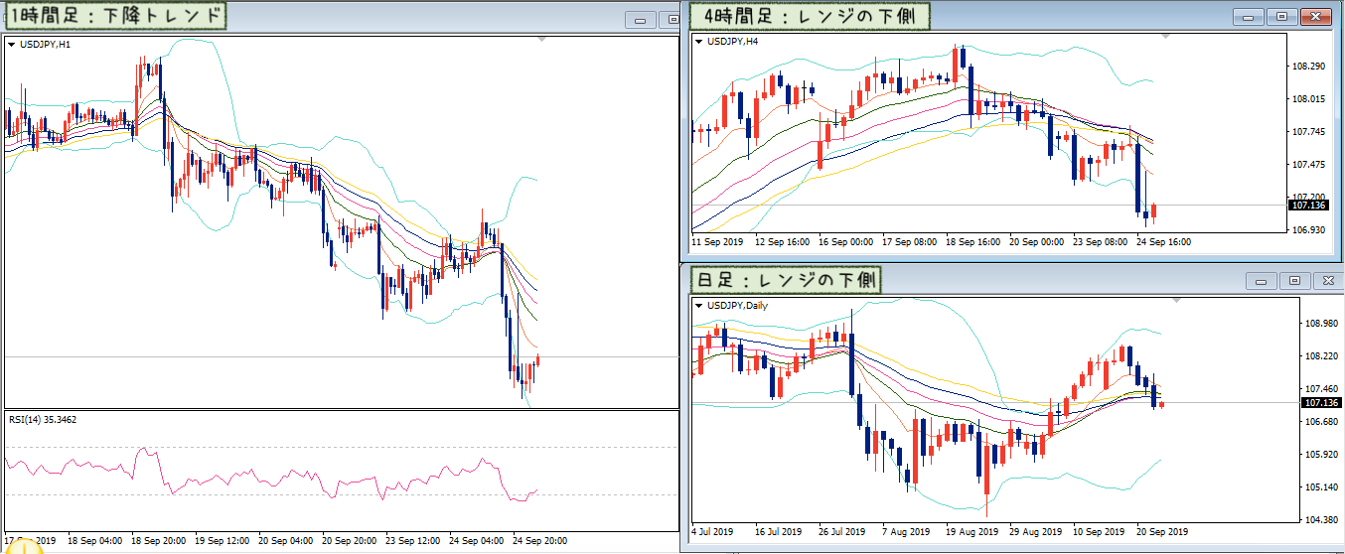
Task: Maximize the USDJPY H4 chart window
Action: coord(1280,17)
